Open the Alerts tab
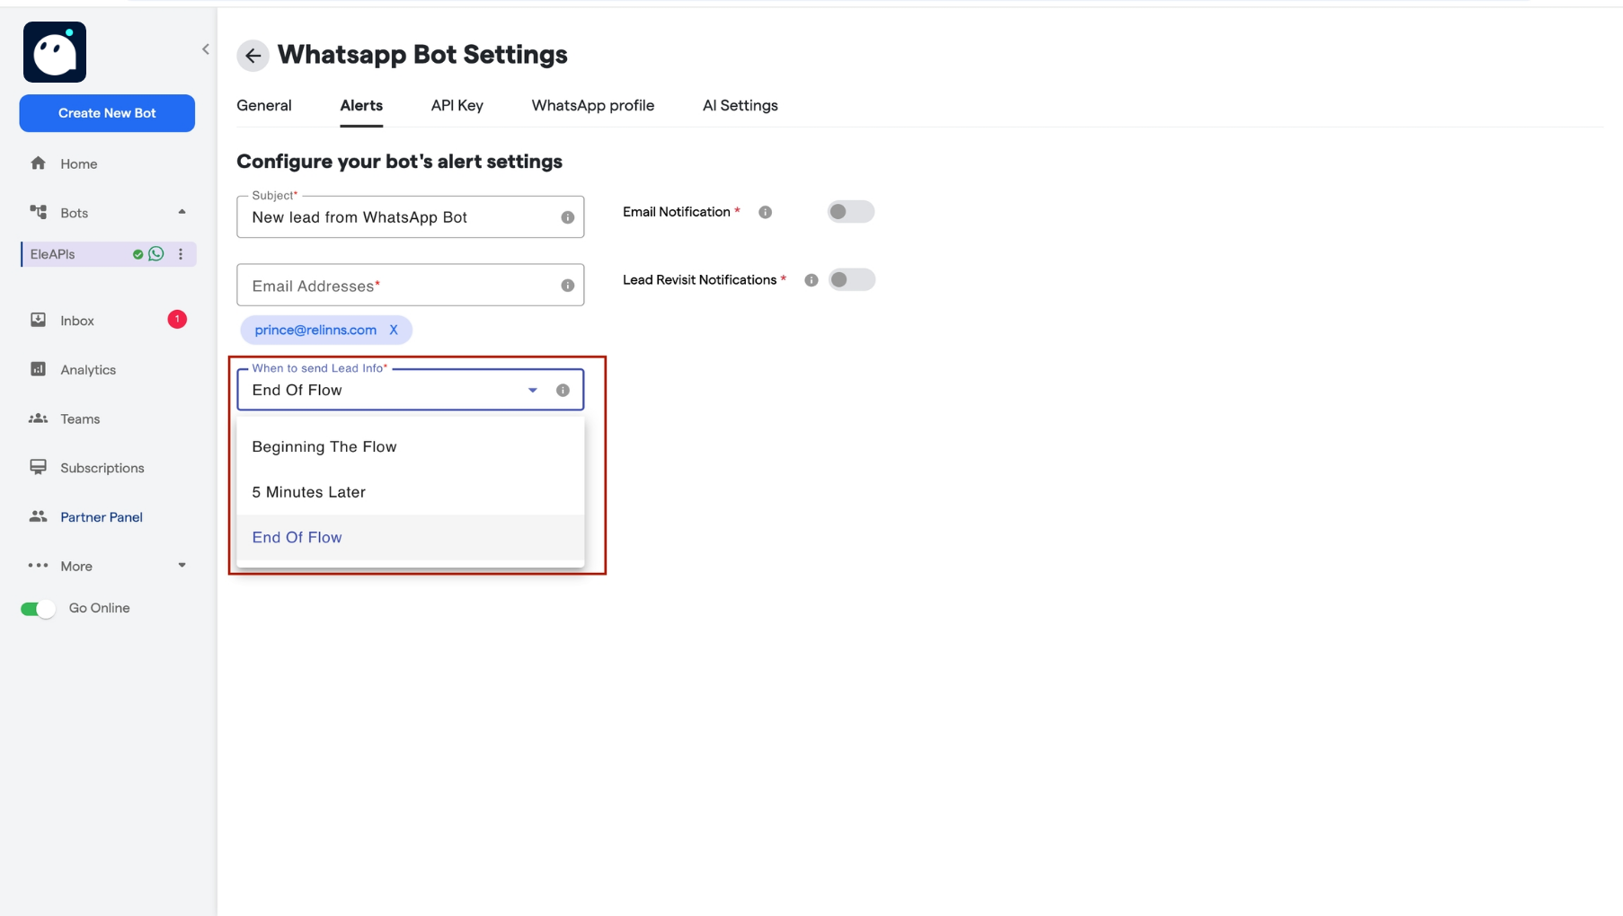 361,105
